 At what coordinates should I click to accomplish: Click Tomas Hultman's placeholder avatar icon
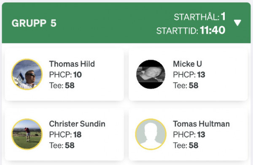151,134
